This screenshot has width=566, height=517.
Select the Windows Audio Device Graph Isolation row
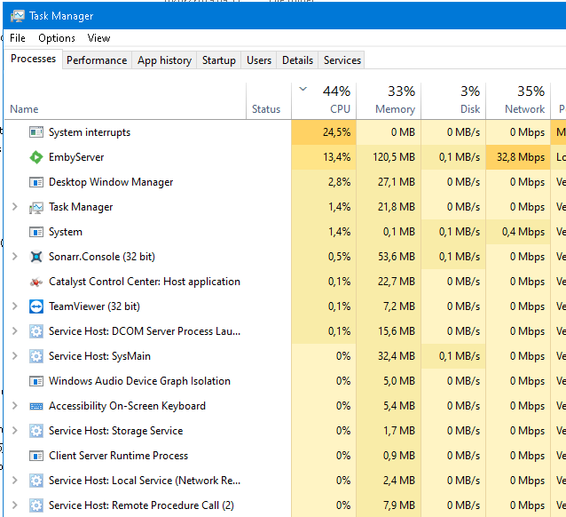[x=139, y=381]
